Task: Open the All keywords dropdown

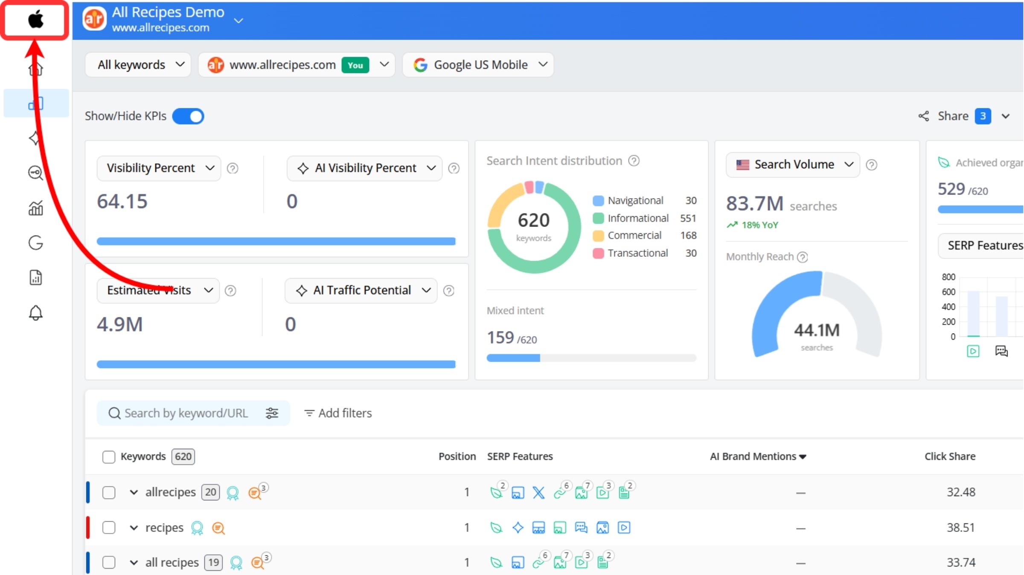Action: click(x=138, y=65)
